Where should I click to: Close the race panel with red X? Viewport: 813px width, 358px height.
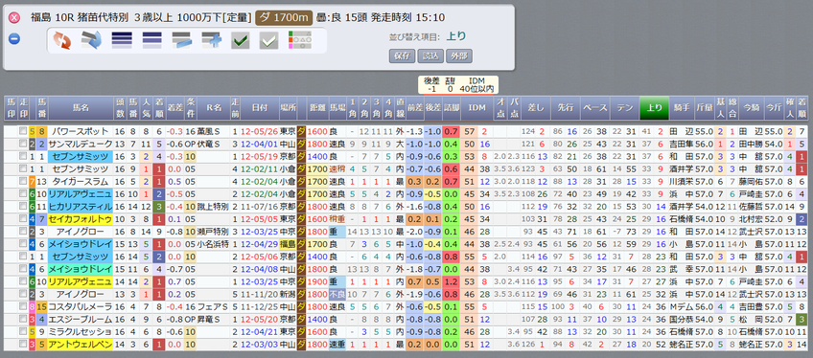point(14,18)
